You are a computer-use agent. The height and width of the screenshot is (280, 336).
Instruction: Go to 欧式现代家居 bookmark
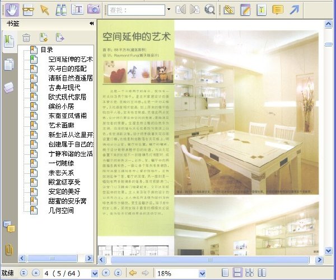(x=68, y=97)
